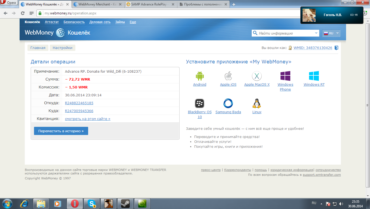The image size is (370, 209).
Task: Open сотрудничество footer link
Action: (328, 170)
